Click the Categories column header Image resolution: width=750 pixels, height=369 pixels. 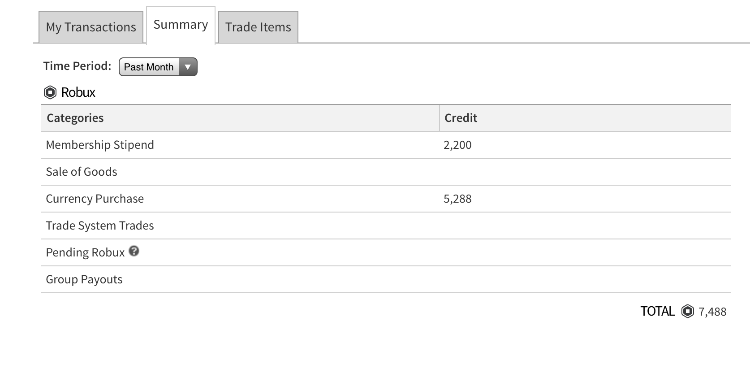(x=75, y=118)
